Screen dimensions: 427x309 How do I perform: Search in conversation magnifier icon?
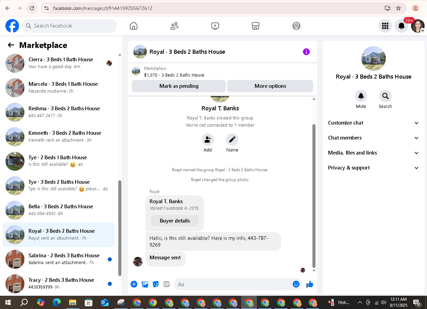click(x=386, y=96)
